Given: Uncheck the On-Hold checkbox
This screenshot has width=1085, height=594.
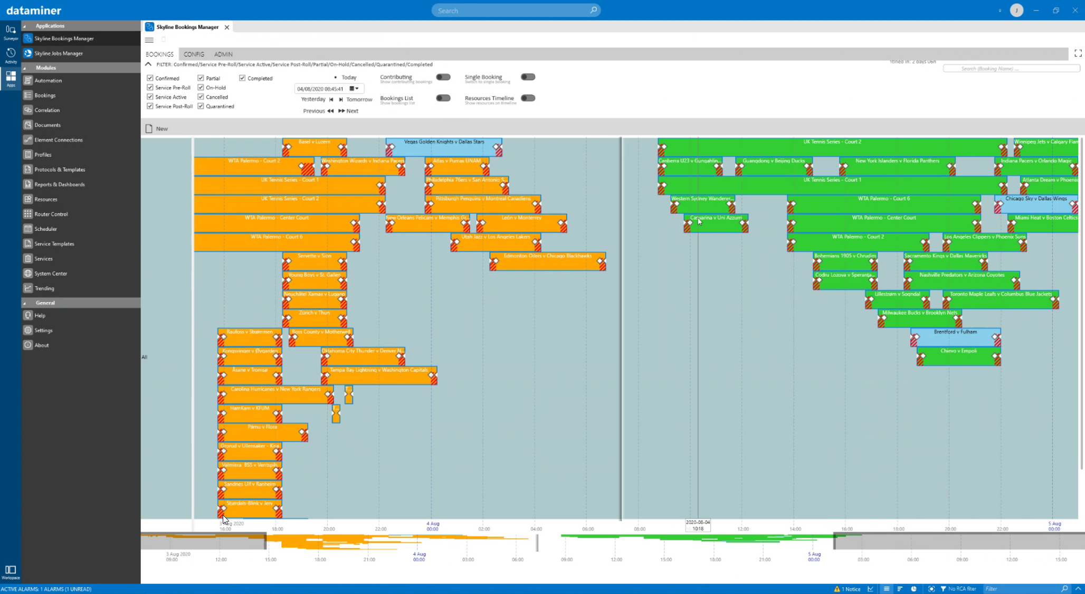Looking at the screenshot, I should pyautogui.click(x=201, y=87).
